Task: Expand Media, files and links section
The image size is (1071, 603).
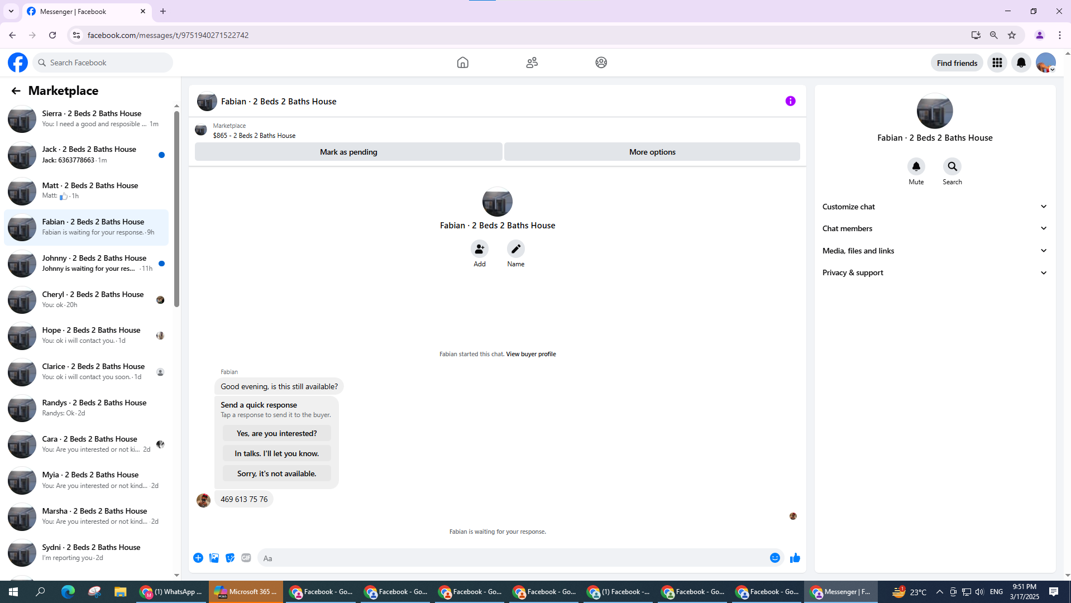Action: click(935, 251)
